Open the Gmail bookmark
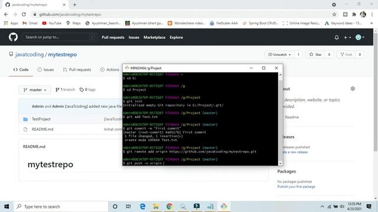This screenshot has height=212, width=378. point(30,23)
